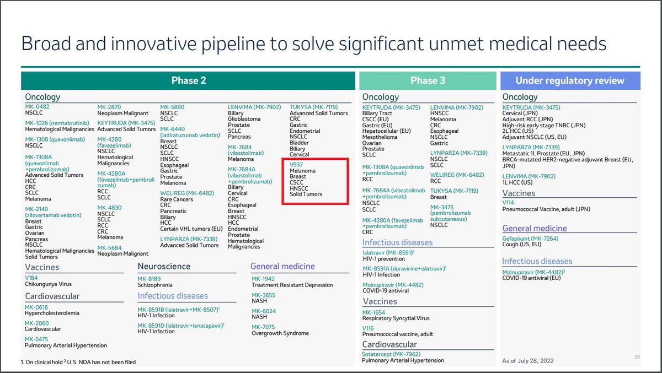662x373 pixels.
Task: Select the MK-4280 (favezelimab) label
Action: coord(114,142)
